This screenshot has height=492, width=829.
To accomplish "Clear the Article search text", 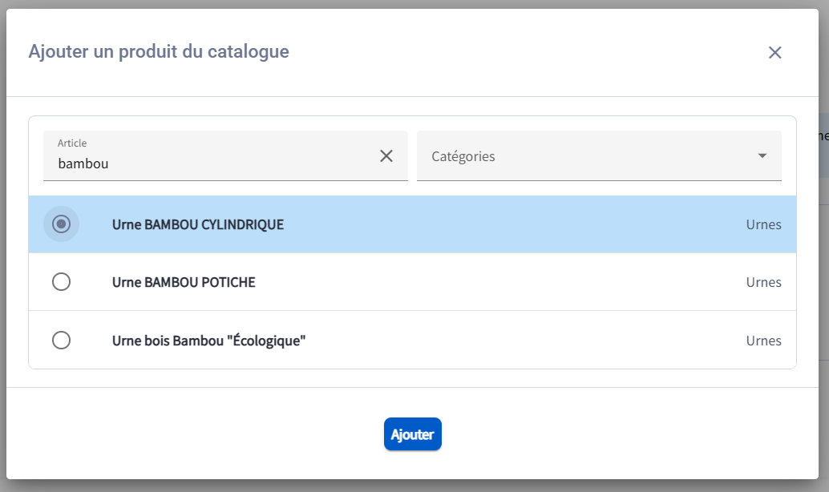I will coord(386,156).
